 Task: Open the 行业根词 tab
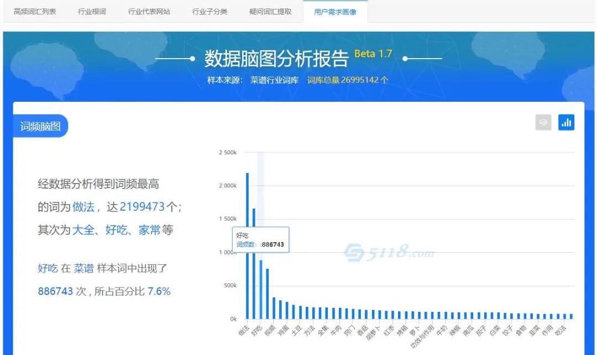click(x=91, y=11)
